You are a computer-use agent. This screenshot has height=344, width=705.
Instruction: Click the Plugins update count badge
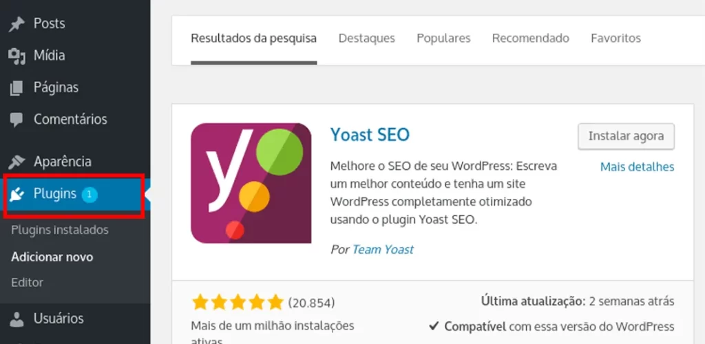coord(90,195)
